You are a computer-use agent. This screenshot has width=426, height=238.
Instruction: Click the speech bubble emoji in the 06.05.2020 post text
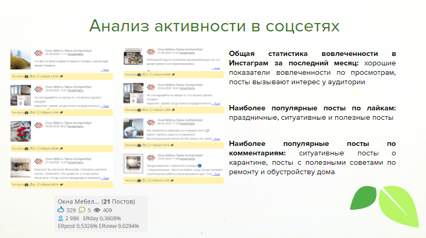point(208,130)
